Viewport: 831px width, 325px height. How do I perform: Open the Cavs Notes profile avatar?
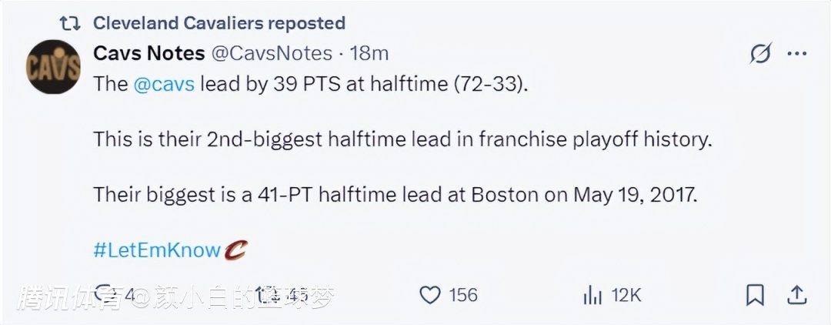click(54, 67)
